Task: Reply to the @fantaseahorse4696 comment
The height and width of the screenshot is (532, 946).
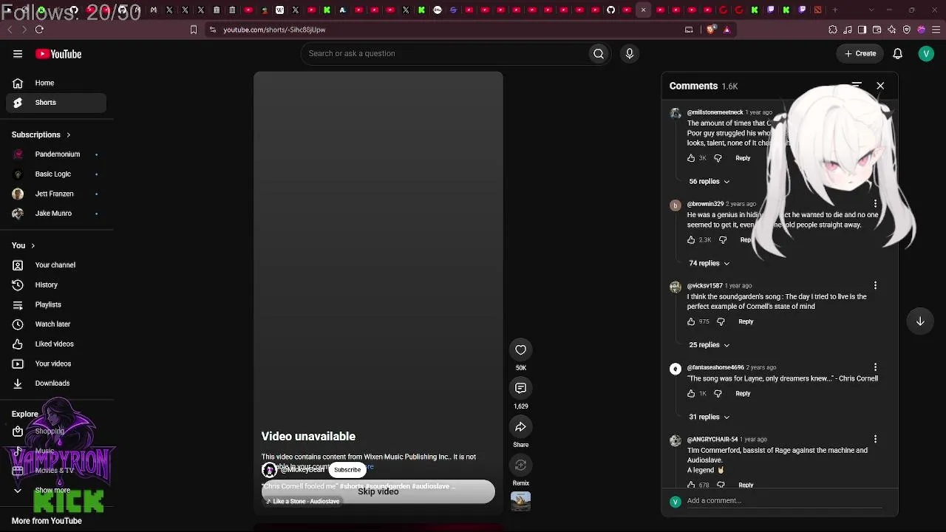Action: 743,394
